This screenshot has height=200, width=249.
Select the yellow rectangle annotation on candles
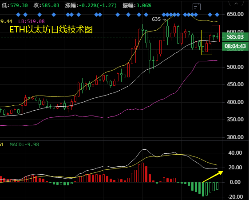point(207,43)
